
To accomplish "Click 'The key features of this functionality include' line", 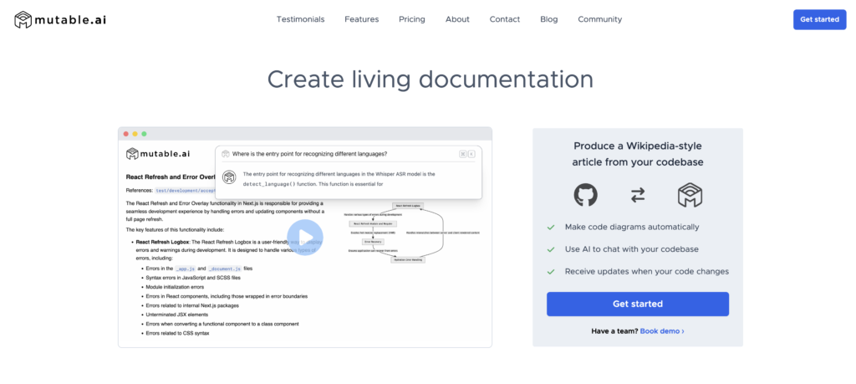I will pos(175,230).
